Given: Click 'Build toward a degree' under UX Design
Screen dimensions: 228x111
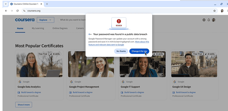Looking at the screenshot, I should (x=186, y=92).
